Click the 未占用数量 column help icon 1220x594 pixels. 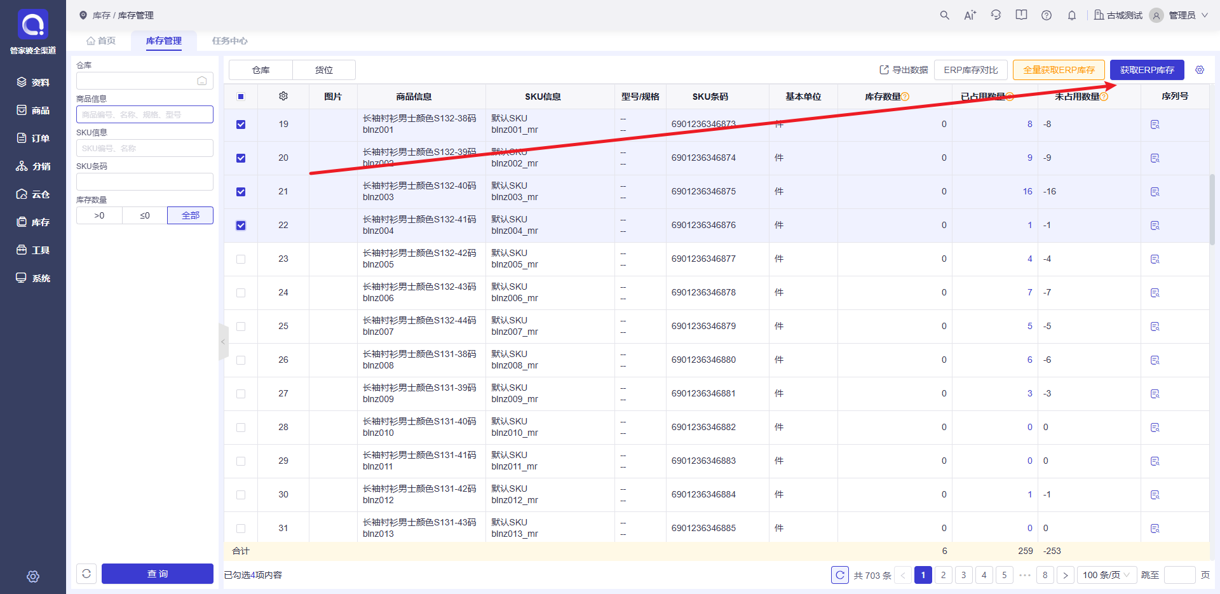1104,97
